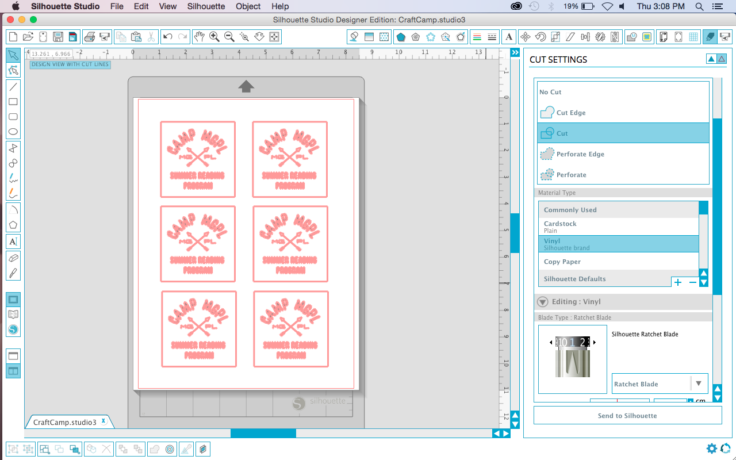Open the Ratchet Blade dropdown
This screenshot has height=460, width=736.
699,384
